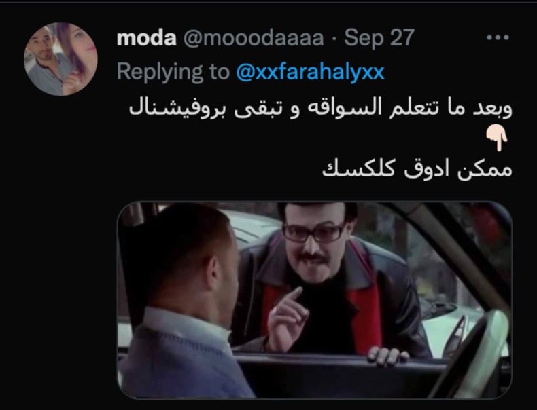
Task: Click the pointing-down hand emoji
Action: pos(497,138)
